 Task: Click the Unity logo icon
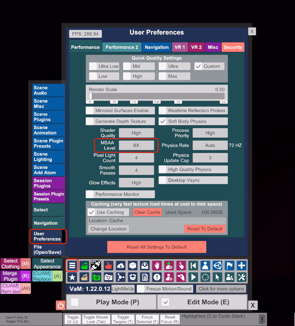point(217,266)
